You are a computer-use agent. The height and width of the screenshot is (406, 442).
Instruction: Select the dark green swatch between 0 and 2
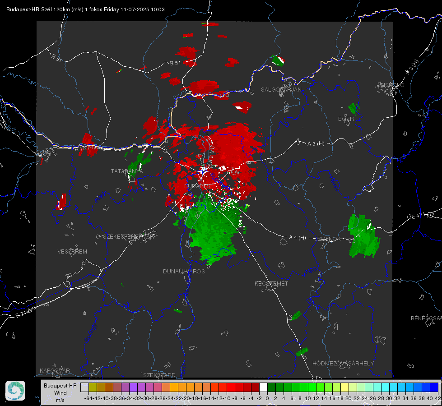tap(271, 387)
